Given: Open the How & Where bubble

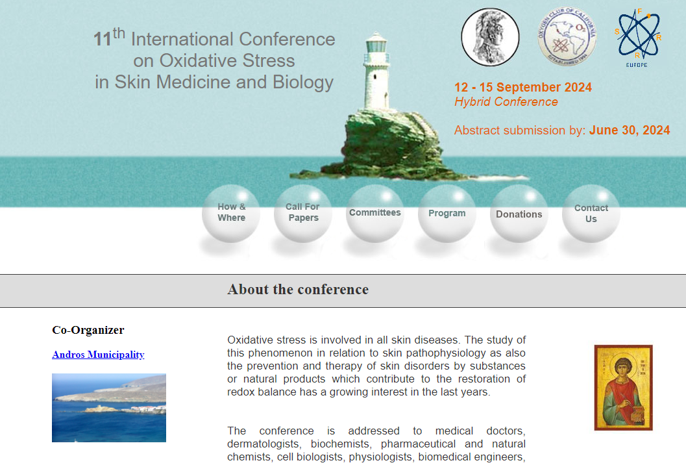Looking at the screenshot, I should point(231,213).
